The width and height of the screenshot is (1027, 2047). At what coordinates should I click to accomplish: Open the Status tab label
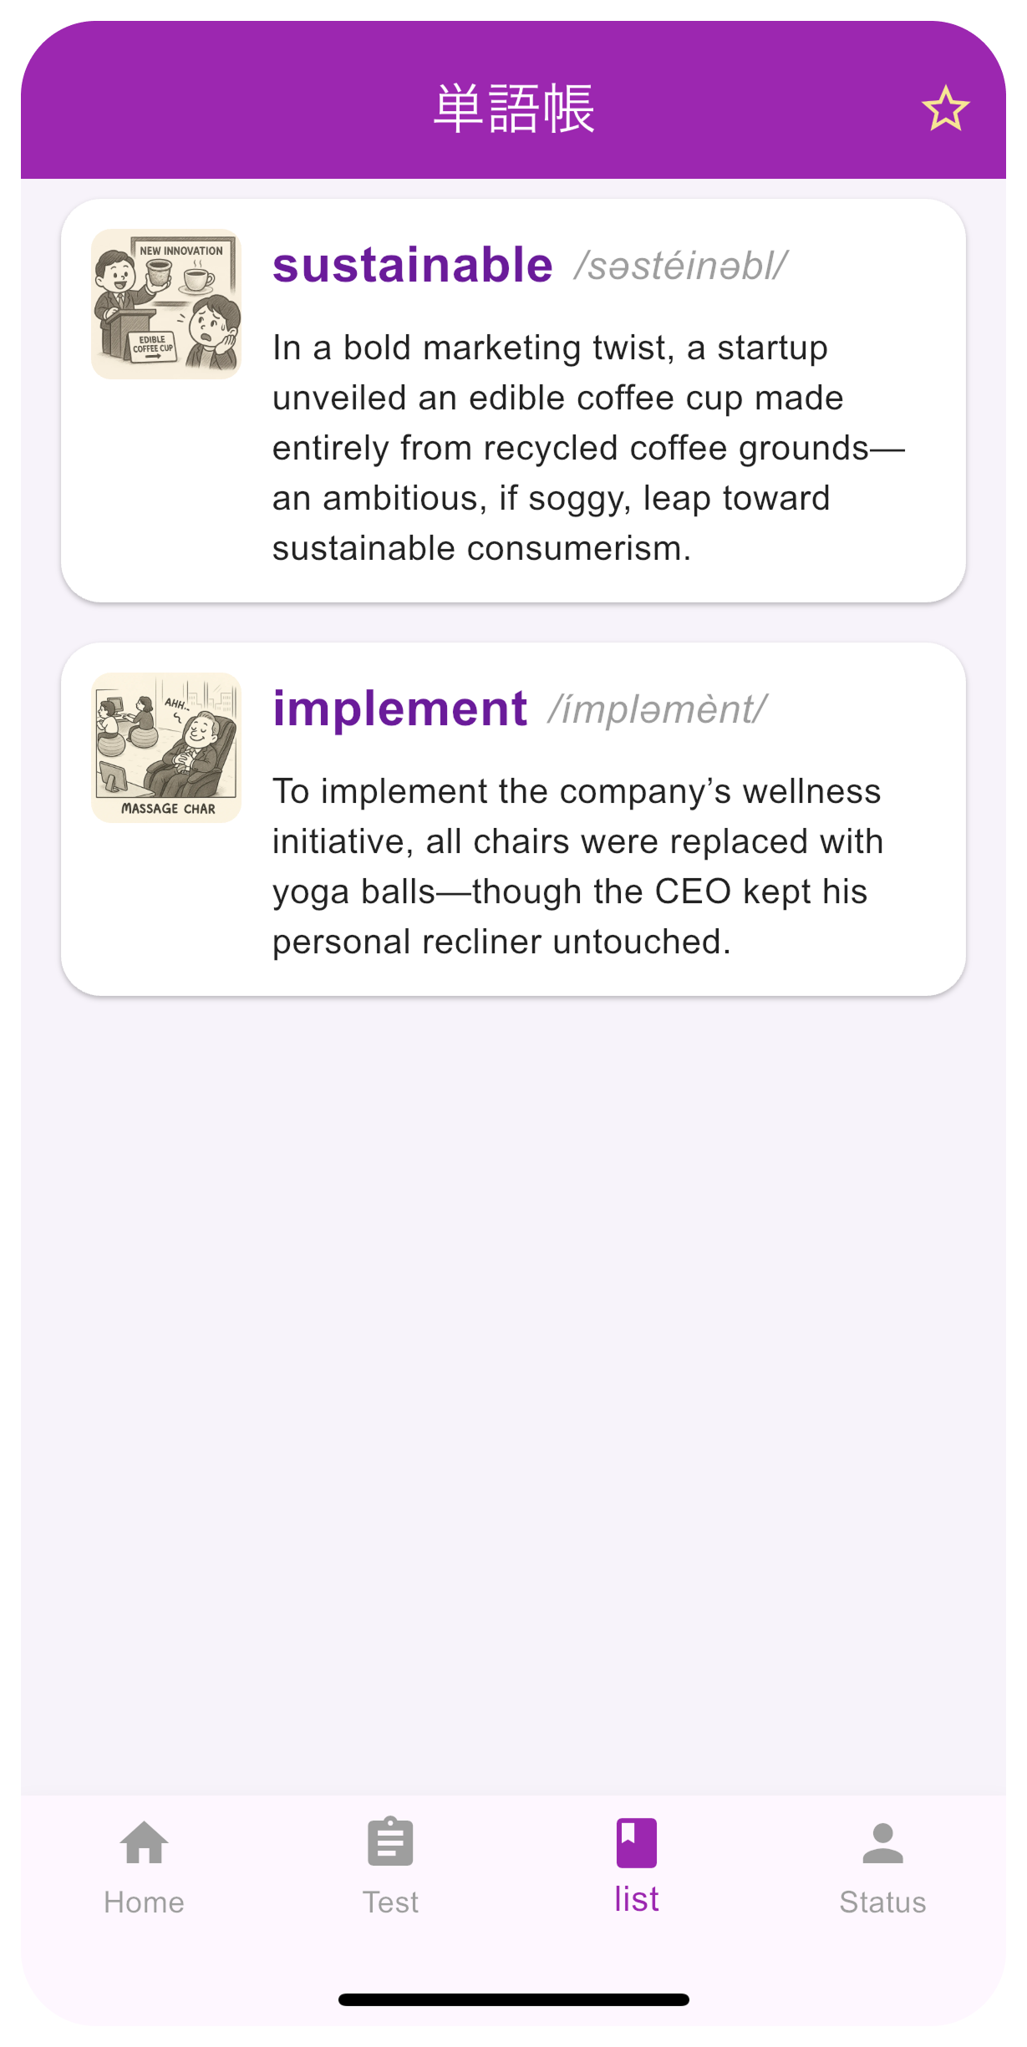tap(882, 1902)
